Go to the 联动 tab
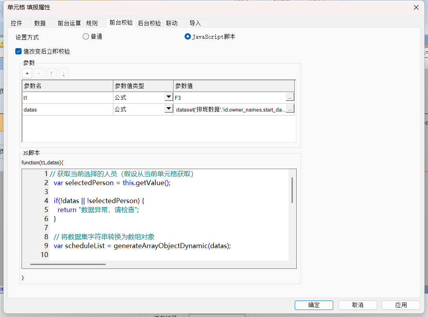The height and width of the screenshot is (317, 428). [x=172, y=23]
